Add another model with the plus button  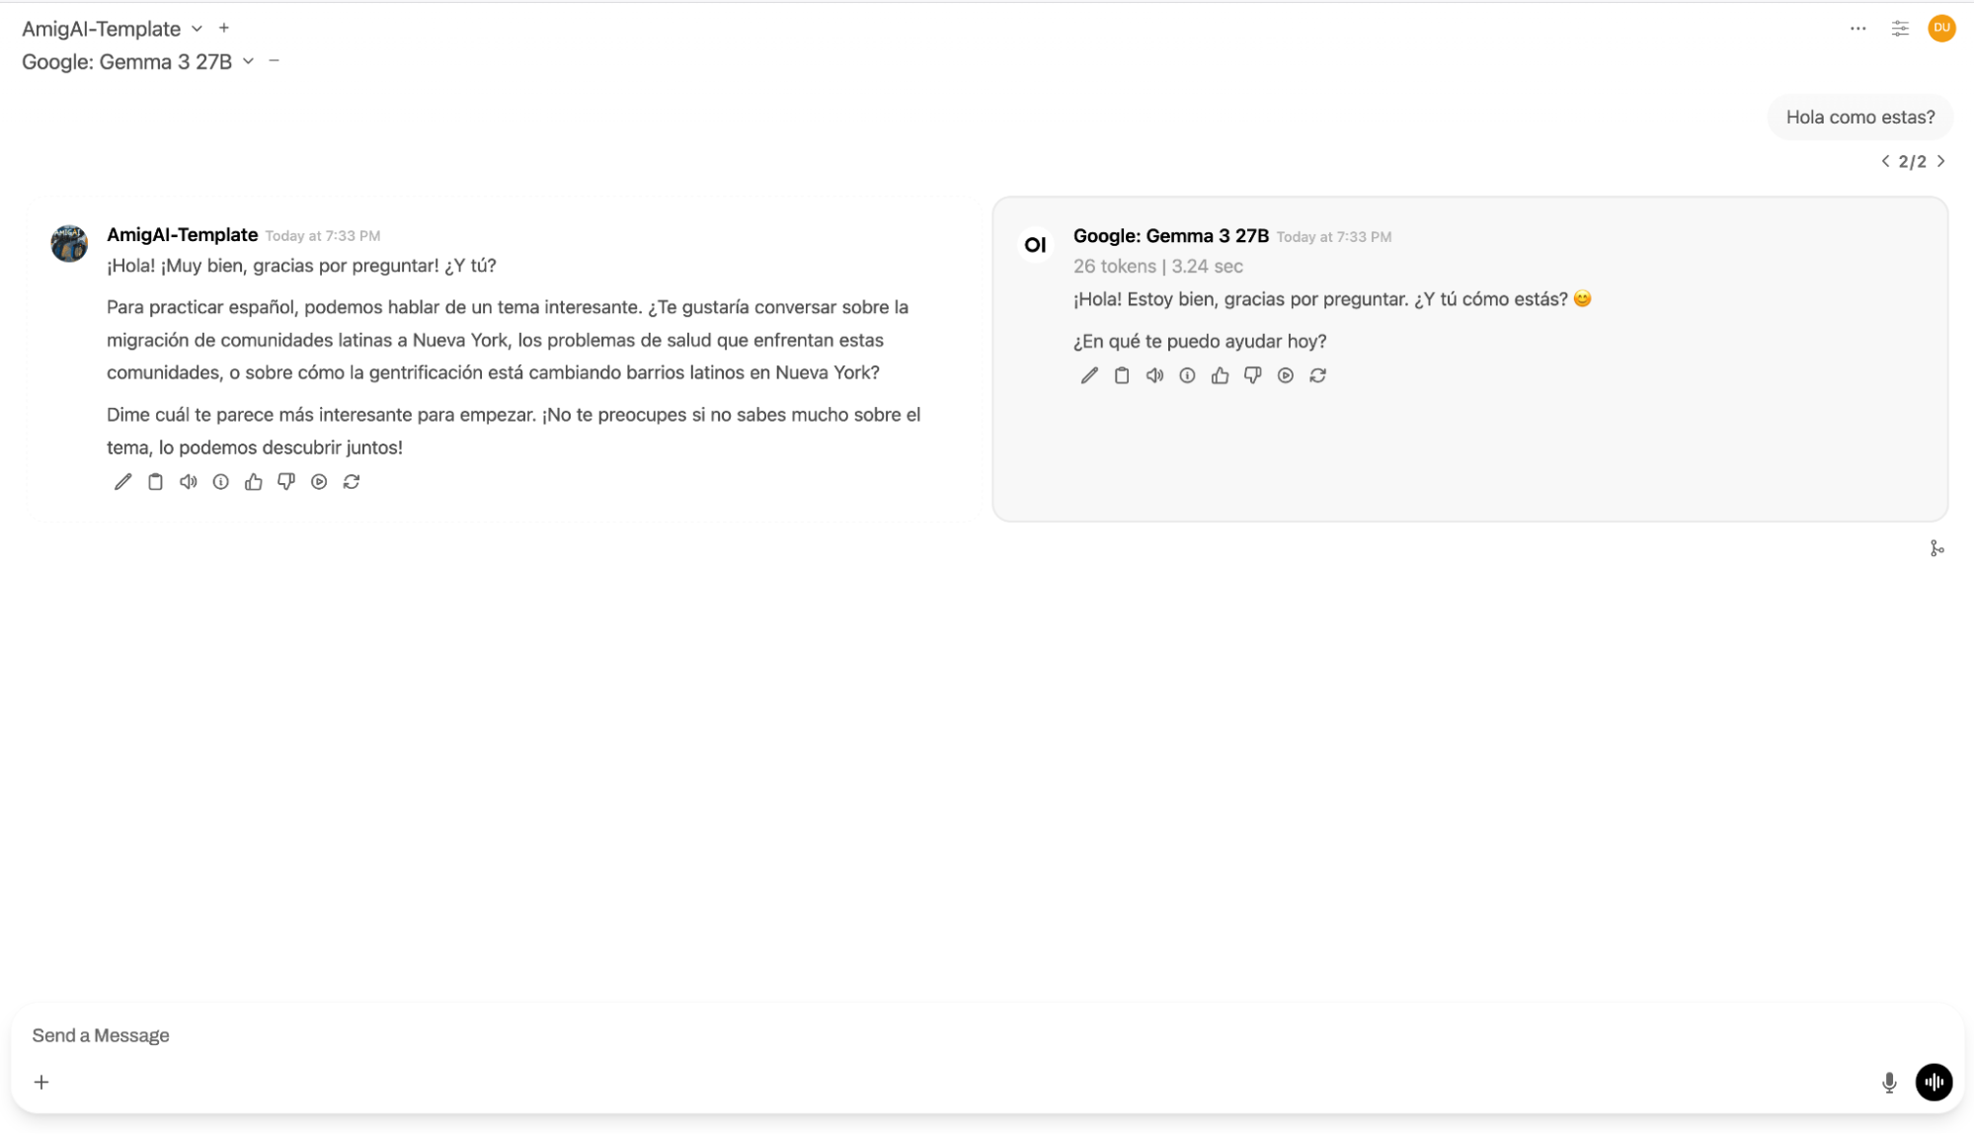click(x=224, y=28)
